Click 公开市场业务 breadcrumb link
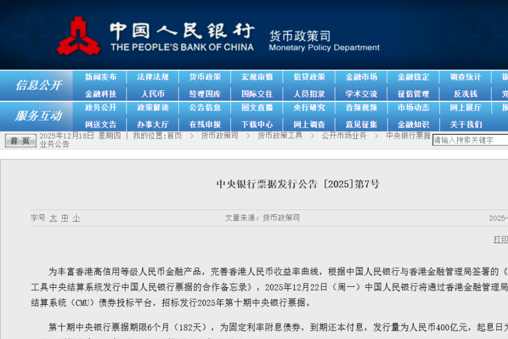This screenshot has height=339, width=508. tap(344, 135)
